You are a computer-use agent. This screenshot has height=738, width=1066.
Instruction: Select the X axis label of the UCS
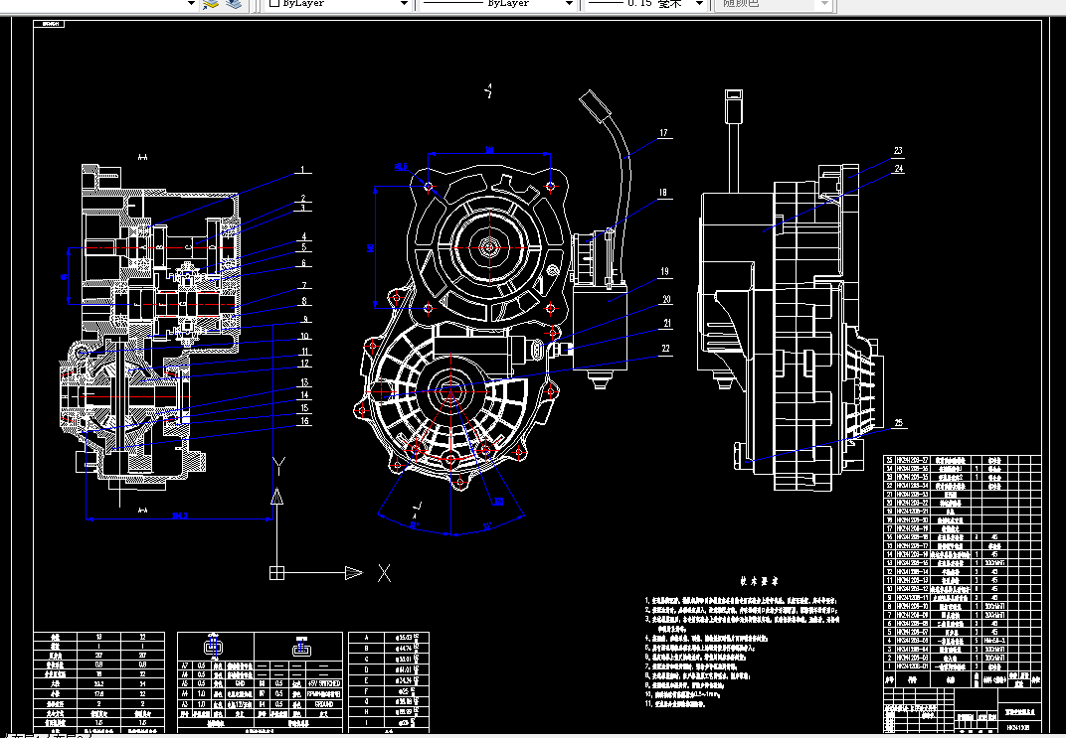(x=384, y=574)
